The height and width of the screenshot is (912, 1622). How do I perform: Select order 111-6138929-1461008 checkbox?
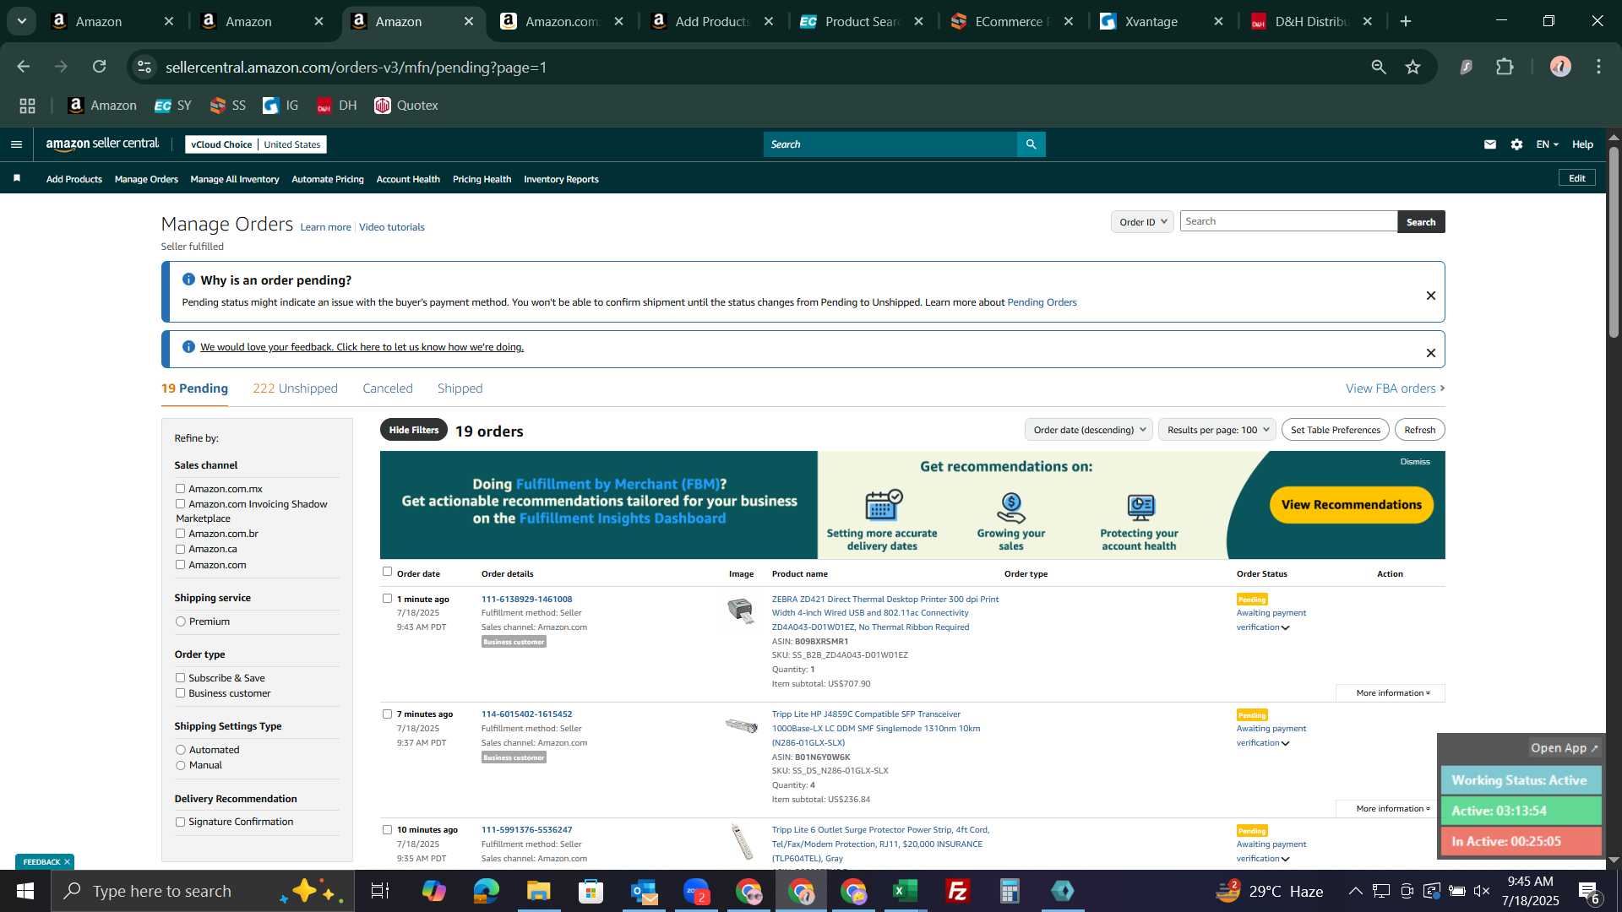[x=387, y=599]
